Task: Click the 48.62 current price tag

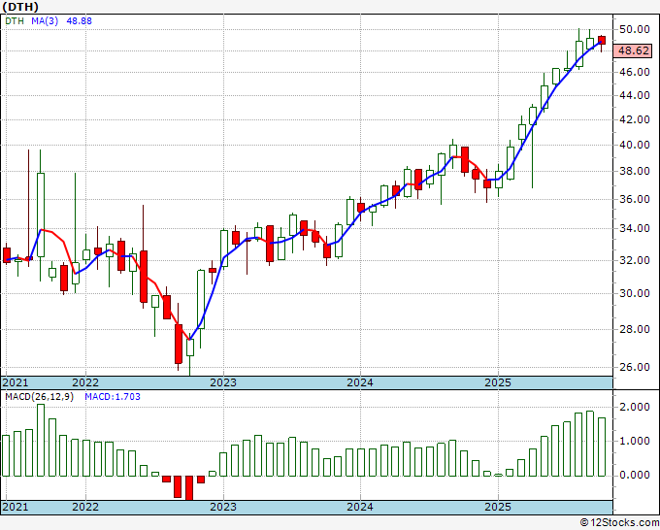Action: tap(634, 50)
